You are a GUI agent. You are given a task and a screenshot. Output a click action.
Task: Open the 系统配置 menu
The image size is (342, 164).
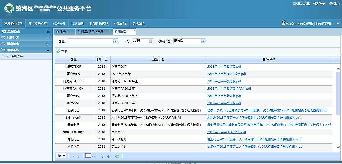point(139,24)
